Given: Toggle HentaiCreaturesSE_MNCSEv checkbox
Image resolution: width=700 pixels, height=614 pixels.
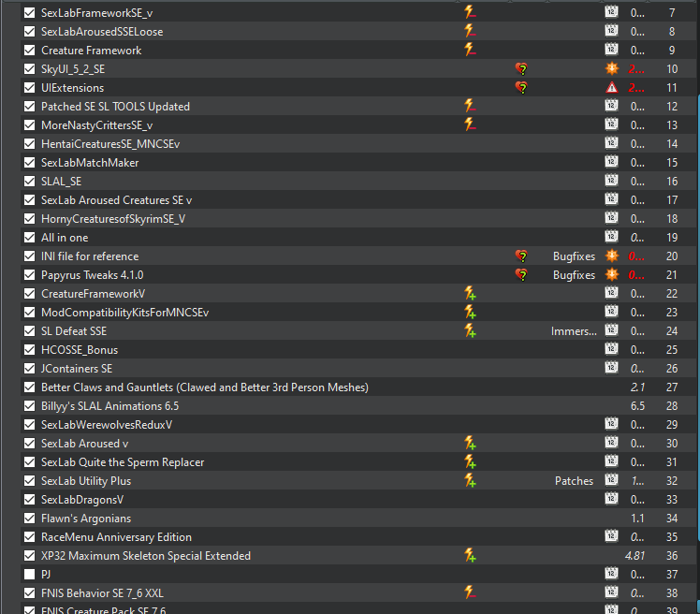Looking at the screenshot, I should pyautogui.click(x=29, y=144).
